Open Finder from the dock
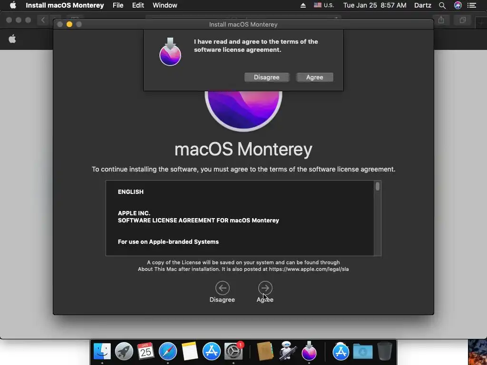Screen dimensions: 487x365 tap(102, 351)
